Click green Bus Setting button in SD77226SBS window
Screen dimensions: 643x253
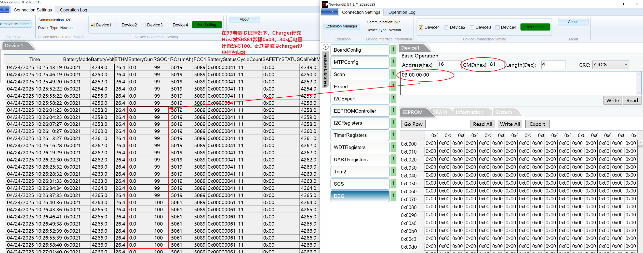(207, 25)
